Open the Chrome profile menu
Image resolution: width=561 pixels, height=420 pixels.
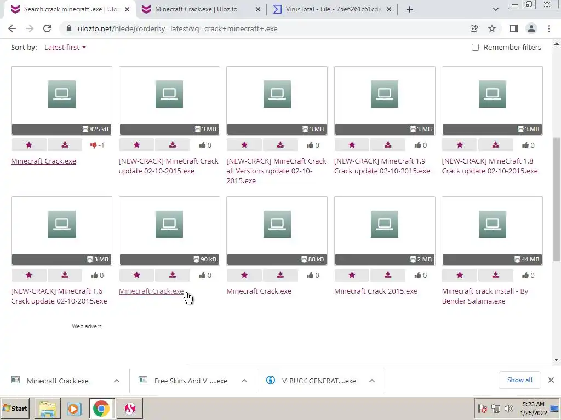(x=531, y=28)
